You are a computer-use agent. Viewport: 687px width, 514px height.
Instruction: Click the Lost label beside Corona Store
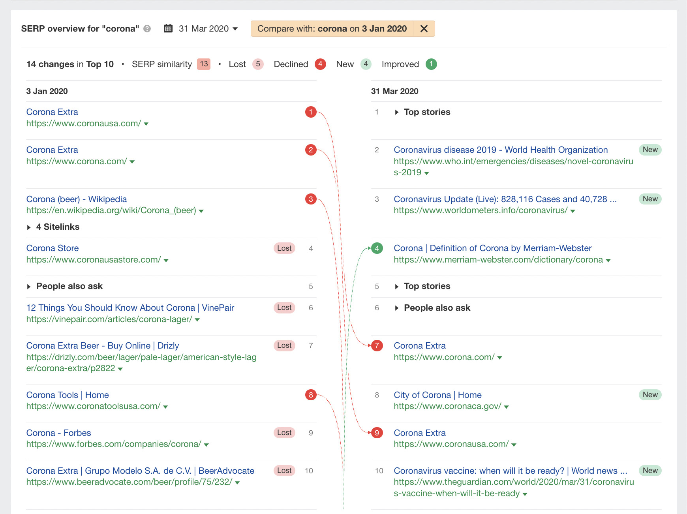pyautogui.click(x=284, y=248)
